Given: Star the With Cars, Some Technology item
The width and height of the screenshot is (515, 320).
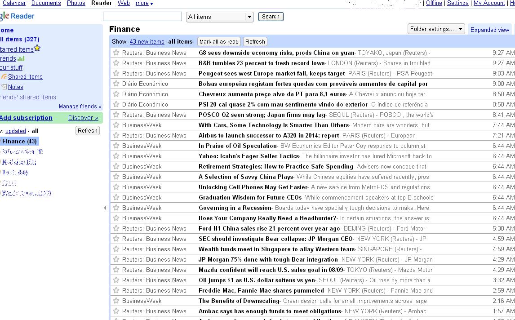Looking at the screenshot, I should (116, 125).
